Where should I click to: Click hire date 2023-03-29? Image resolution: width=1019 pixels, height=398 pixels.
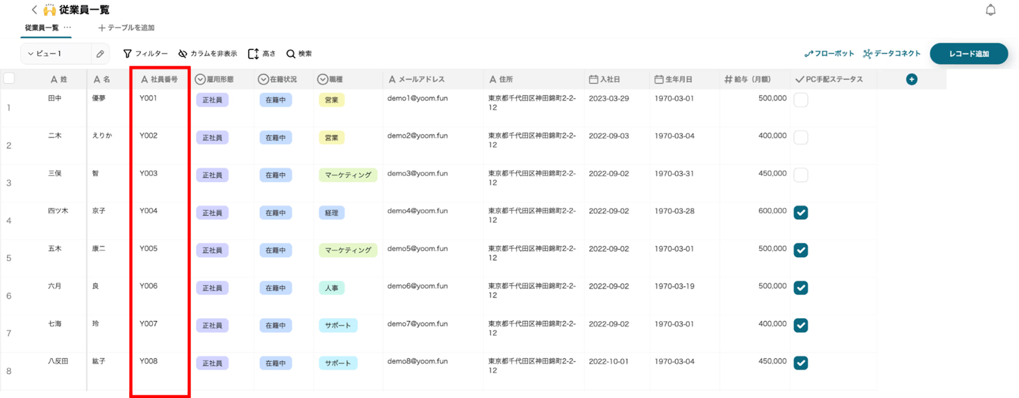click(x=609, y=98)
